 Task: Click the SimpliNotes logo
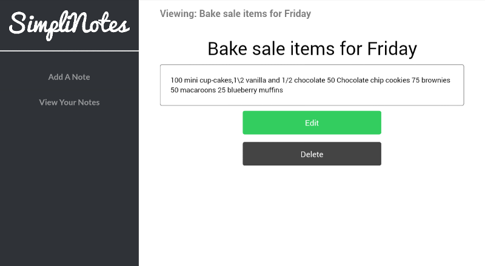click(69, 25)
